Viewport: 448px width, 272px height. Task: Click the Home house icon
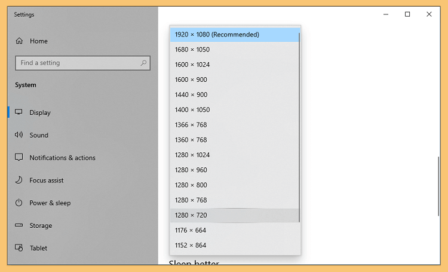click(x=19, y=41)
